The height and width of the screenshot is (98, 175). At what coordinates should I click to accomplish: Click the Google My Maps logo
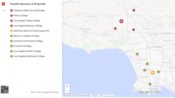pos(150,92)
